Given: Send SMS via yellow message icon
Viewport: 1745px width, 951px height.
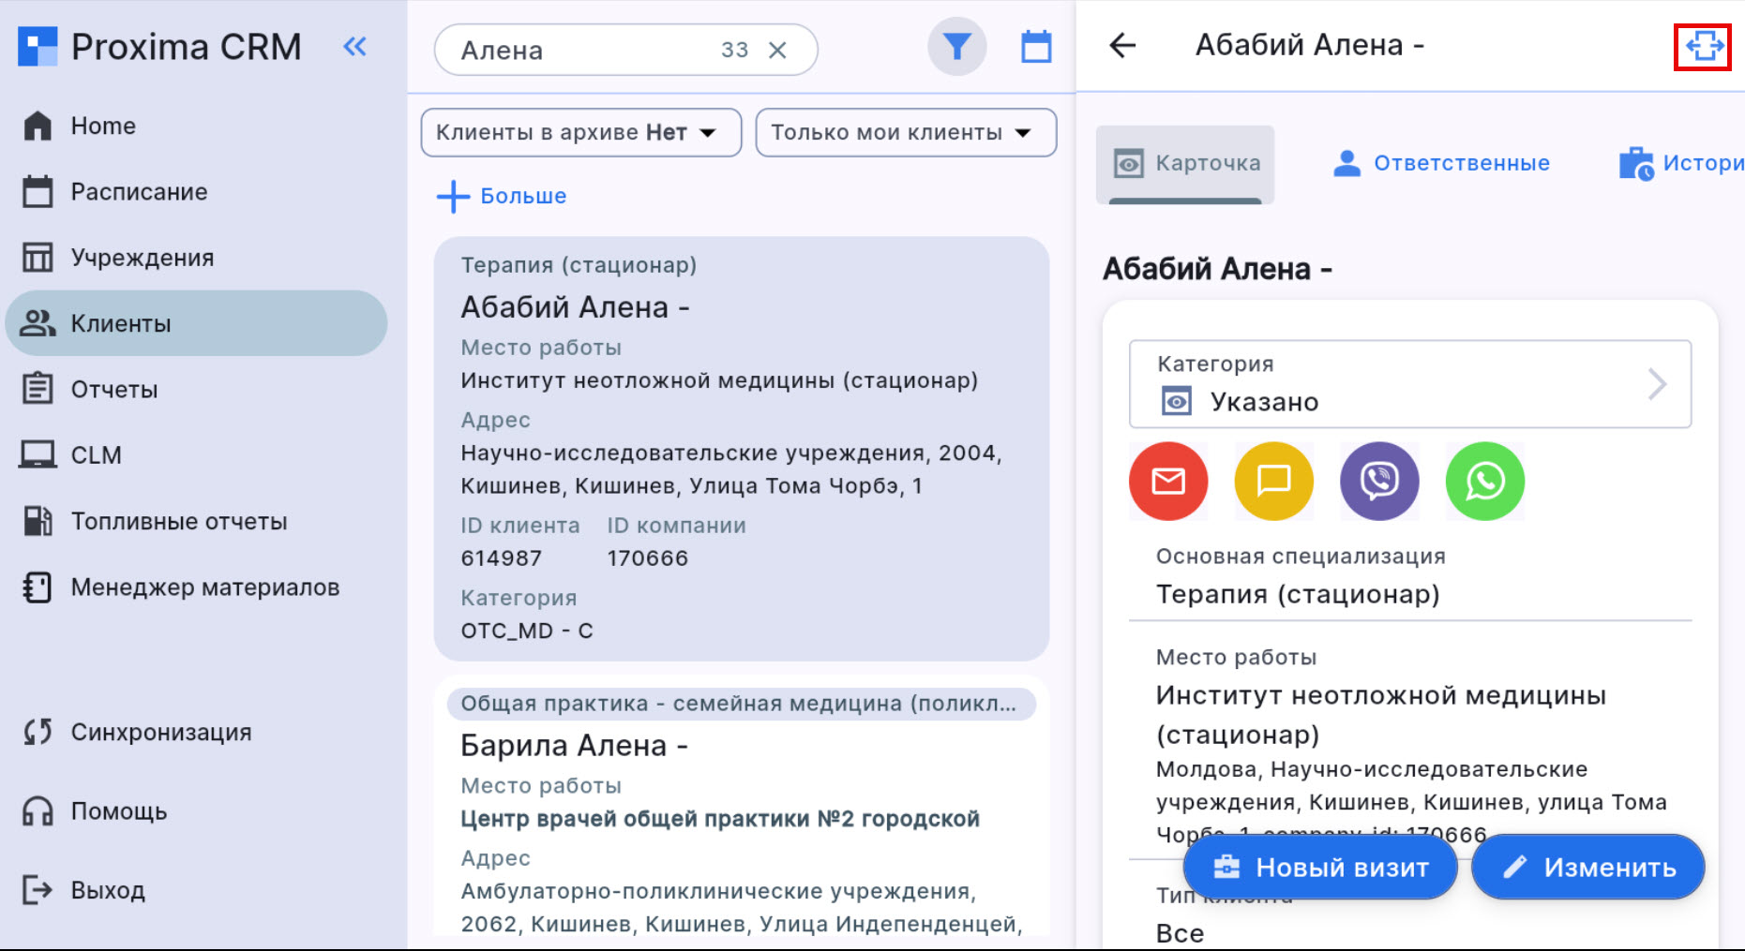Looking at the screenshot, I should pos(1273,482).
